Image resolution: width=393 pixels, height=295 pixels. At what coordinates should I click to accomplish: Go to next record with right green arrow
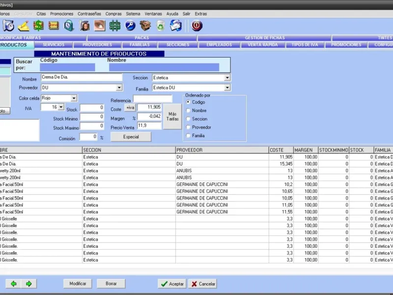click(x=28, y=284)
